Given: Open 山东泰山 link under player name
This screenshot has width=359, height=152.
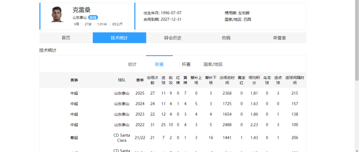Looking at the screenshot, I should 80,18.
